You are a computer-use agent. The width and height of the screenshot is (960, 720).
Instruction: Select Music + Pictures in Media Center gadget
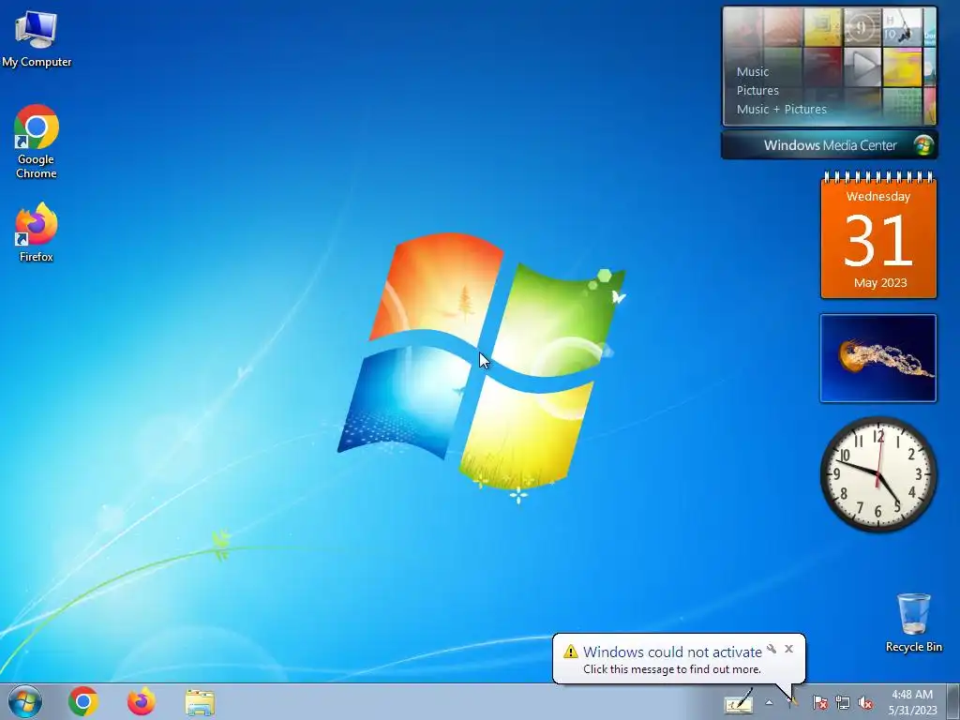781,110
